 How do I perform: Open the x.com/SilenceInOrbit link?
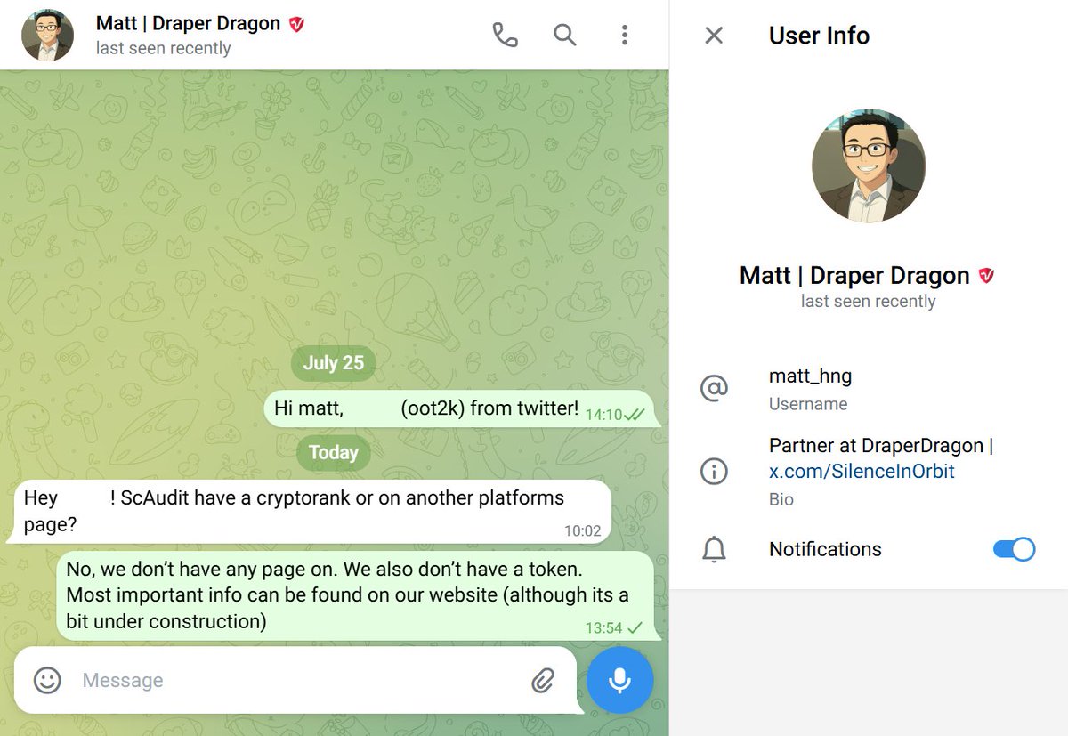coord(862,472)
